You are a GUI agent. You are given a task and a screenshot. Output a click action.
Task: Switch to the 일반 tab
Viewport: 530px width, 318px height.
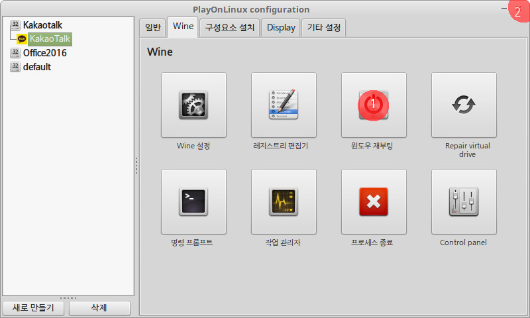coord(152,27)
